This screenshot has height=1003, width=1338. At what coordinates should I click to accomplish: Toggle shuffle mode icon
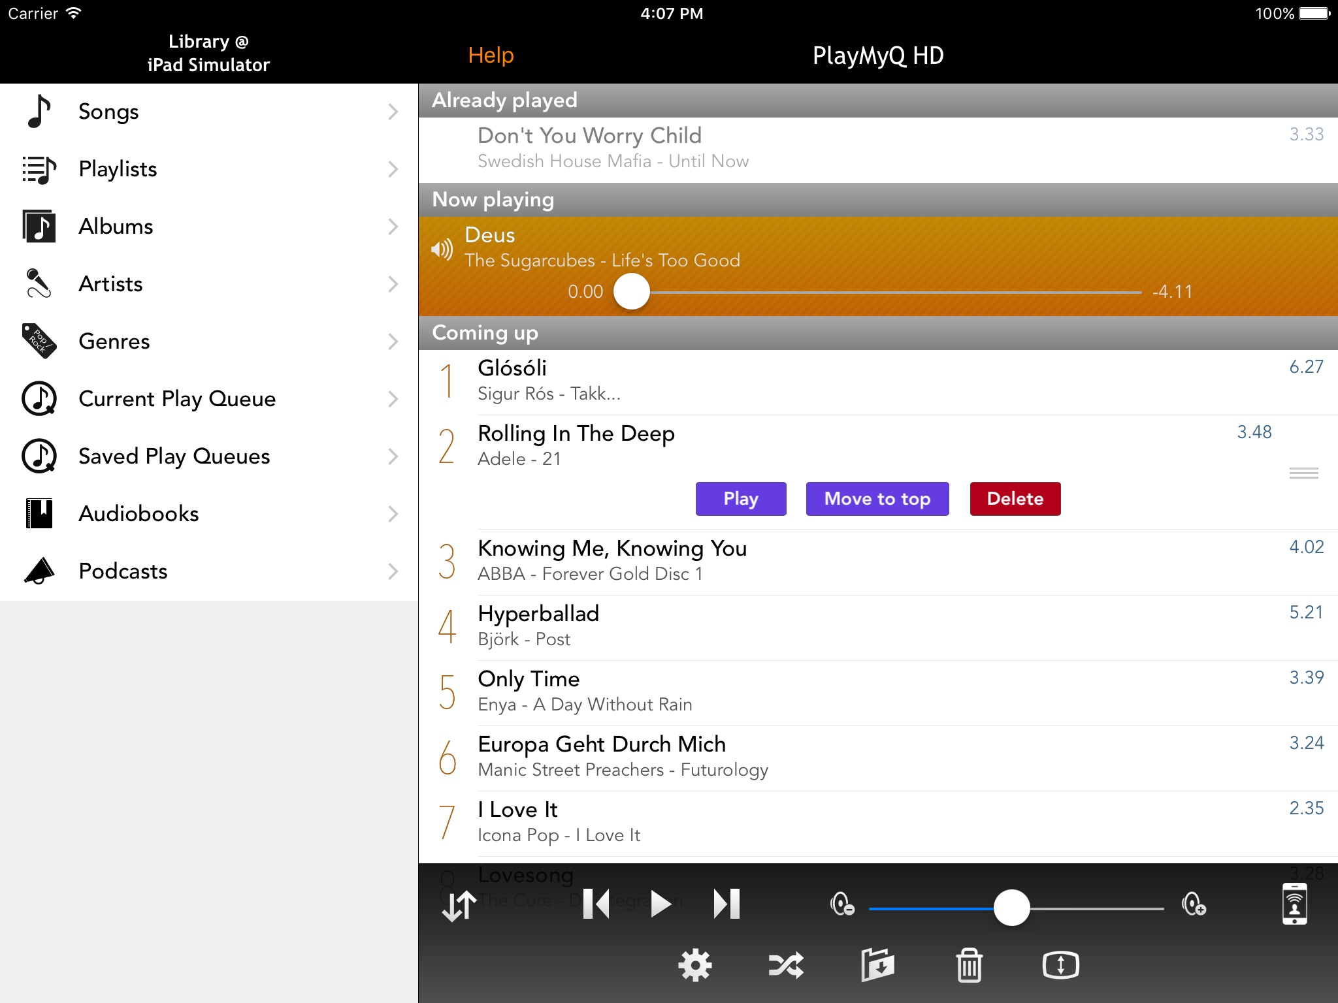point(786,965)
